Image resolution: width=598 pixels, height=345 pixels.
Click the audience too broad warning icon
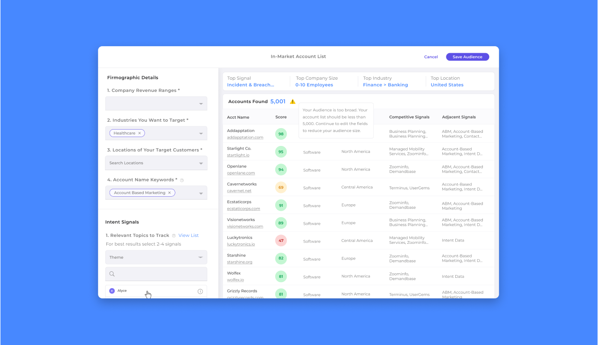point(292,102)
